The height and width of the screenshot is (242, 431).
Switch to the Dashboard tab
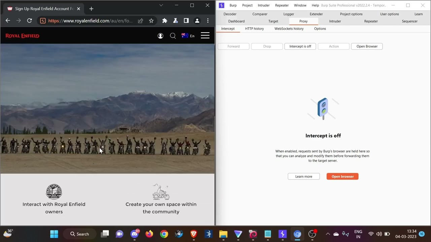tap(236, 21)
